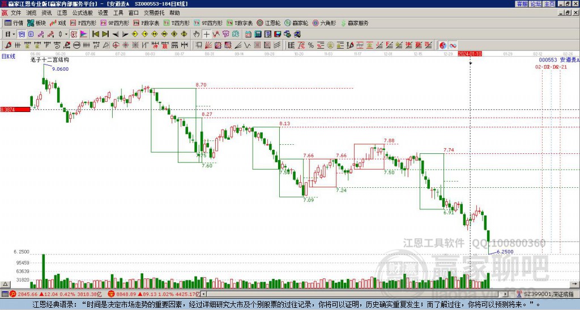The image size is (580, 310).
Task: Open the 江恩轮 tool
Action: tap(268, 23)
